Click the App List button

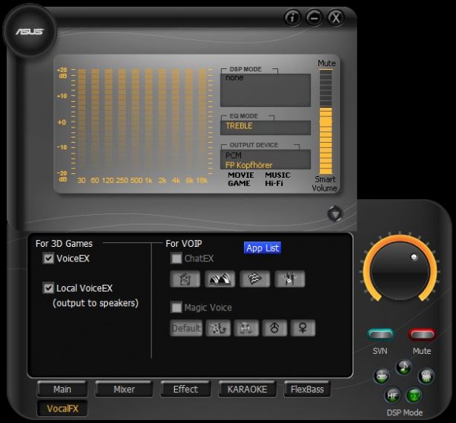pyautogui.click(x=262, y=248)
